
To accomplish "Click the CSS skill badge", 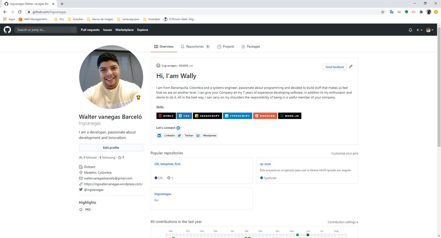I will pos(184,116).
